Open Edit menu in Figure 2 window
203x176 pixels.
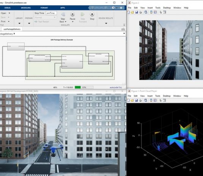136,8
